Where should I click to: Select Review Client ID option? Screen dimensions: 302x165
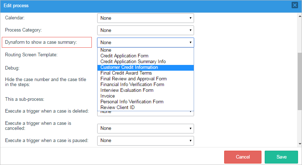coord(118,108)
